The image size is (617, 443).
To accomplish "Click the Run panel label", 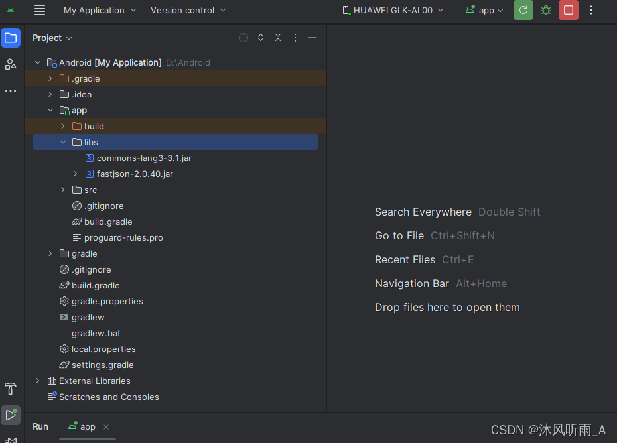I will pos(40,427).
